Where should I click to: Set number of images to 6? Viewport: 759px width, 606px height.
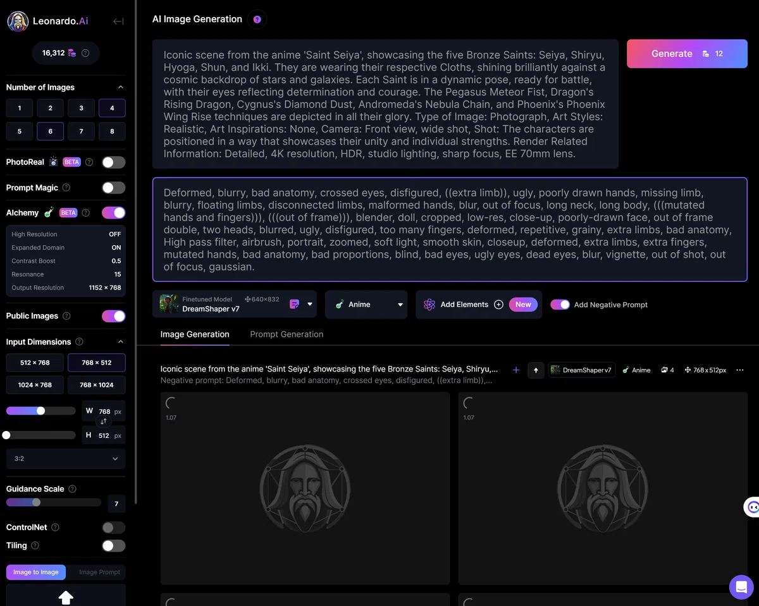tap(51, 131)
